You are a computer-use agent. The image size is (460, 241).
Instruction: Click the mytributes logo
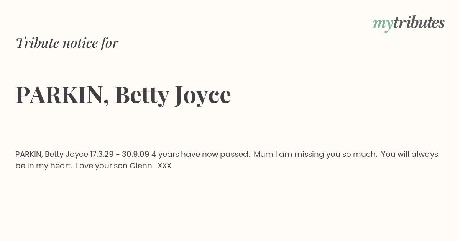(409, 23)
